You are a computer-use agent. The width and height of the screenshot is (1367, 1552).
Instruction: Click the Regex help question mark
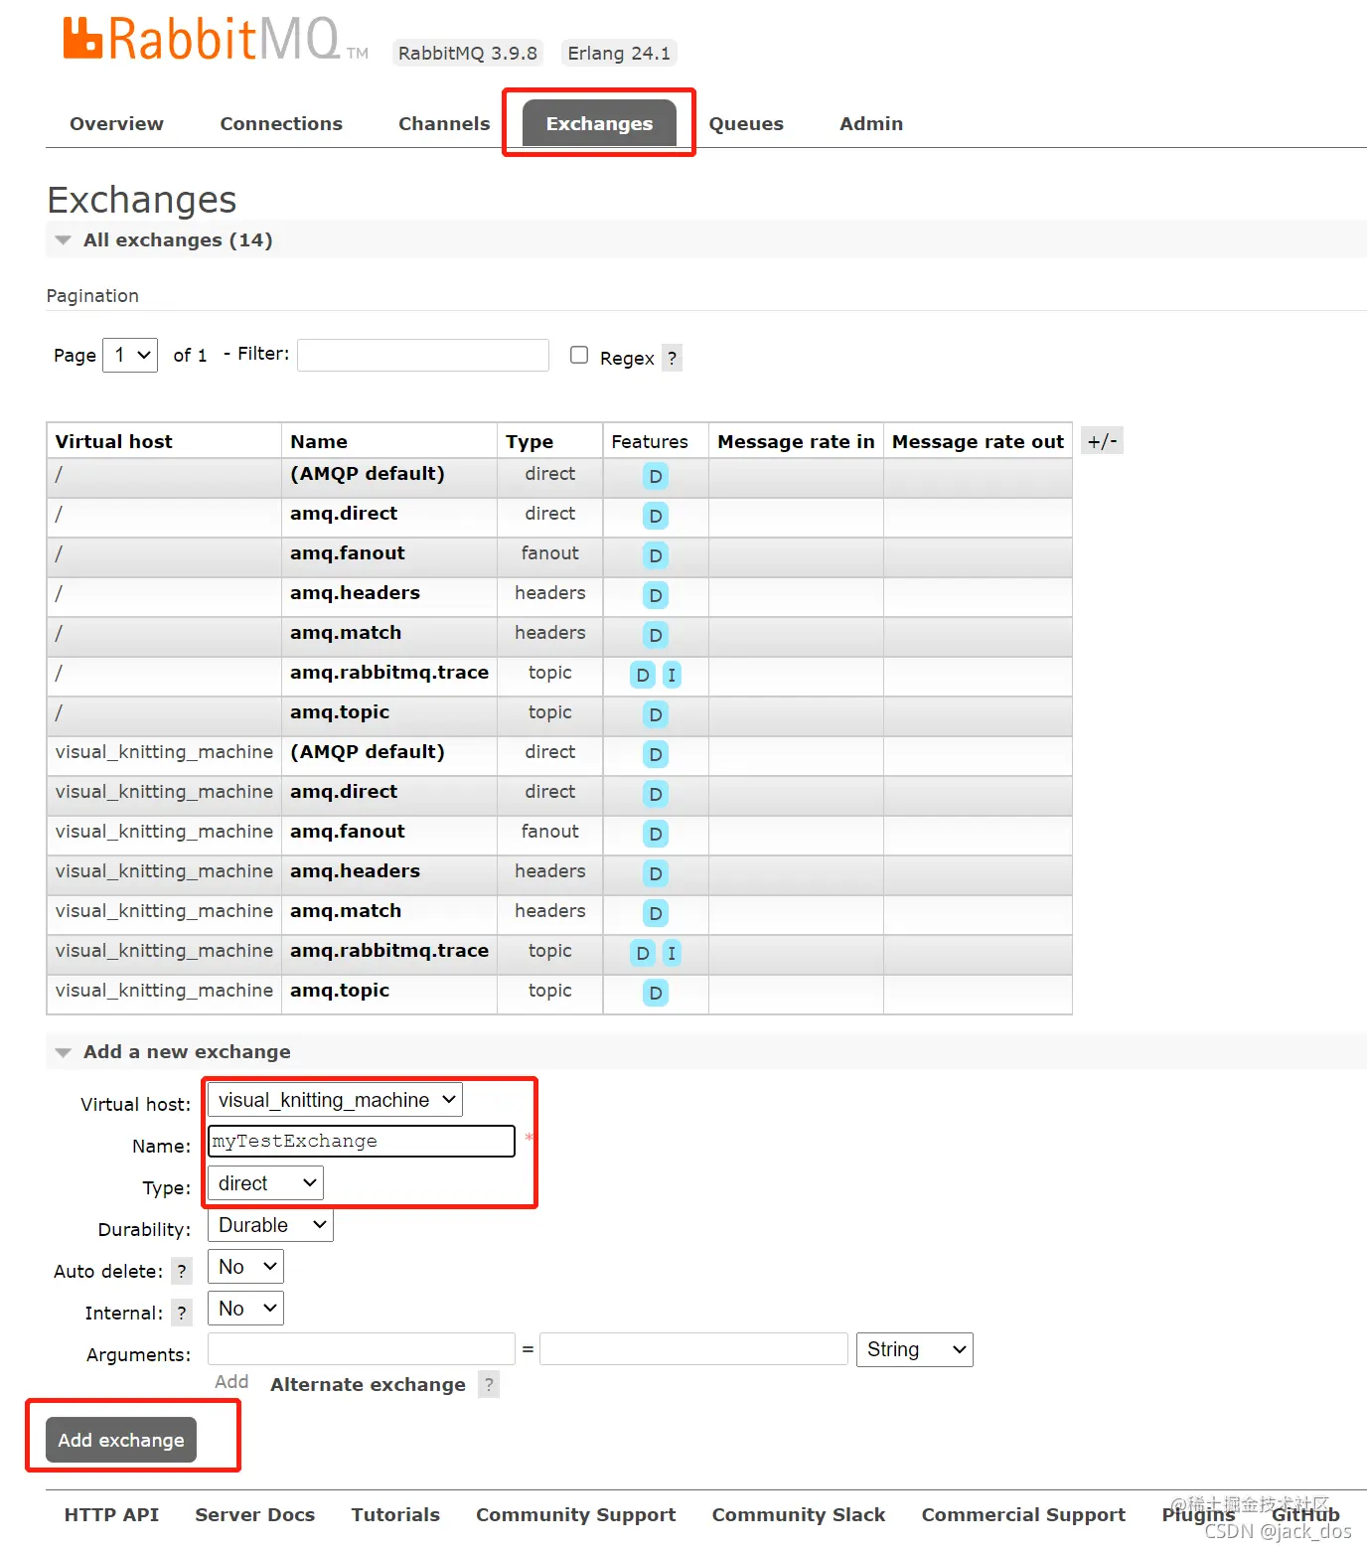pyautogui.click(x=673, y=358)
